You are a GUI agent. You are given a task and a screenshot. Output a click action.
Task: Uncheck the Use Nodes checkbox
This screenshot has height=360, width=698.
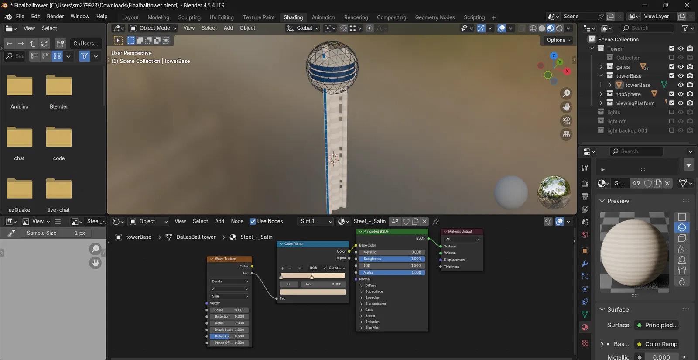[253, 222]
